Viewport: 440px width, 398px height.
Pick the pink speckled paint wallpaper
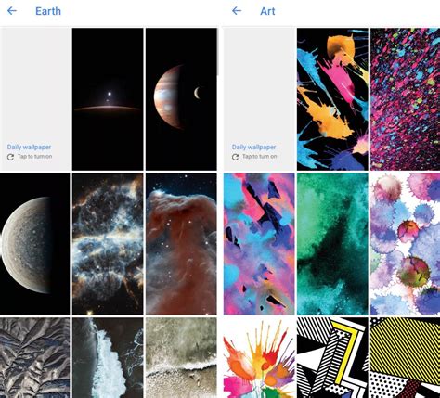tap(406, 99)
